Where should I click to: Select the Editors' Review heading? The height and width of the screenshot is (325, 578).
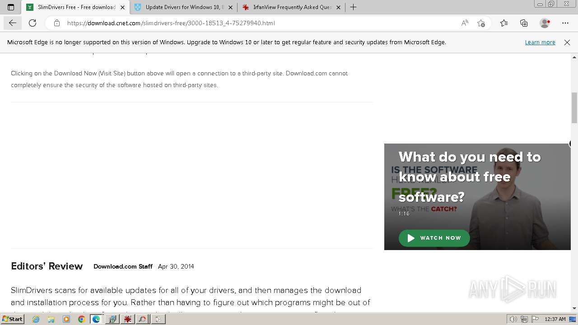pos(47,266)
